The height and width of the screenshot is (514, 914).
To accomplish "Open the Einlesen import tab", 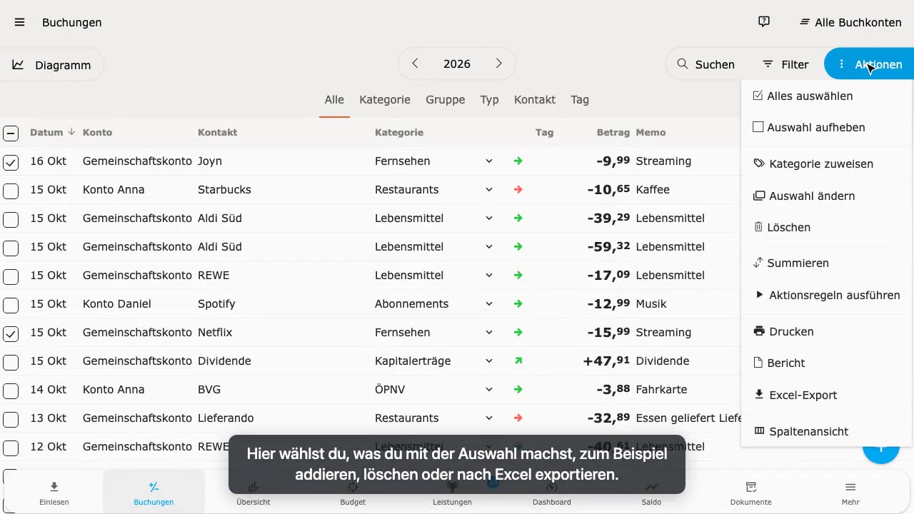I will click(54, 493).
